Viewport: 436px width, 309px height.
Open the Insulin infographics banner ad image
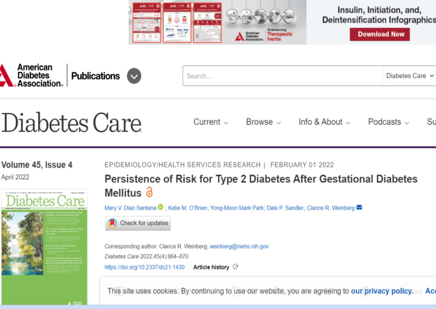218,22
